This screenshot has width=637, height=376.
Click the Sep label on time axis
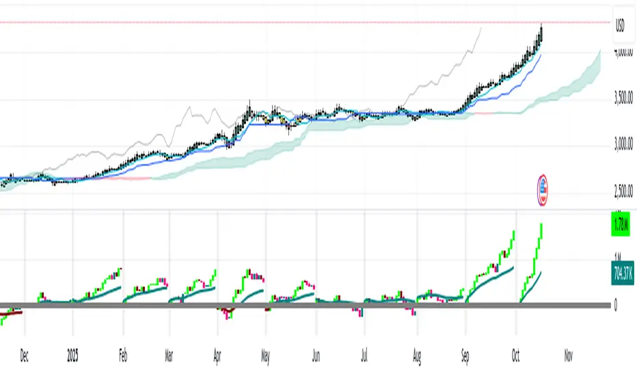(465, 356)
